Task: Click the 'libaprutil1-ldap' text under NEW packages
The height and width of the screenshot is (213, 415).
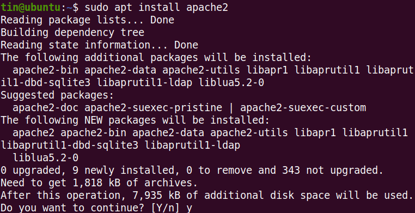Action: pos(192,145)
